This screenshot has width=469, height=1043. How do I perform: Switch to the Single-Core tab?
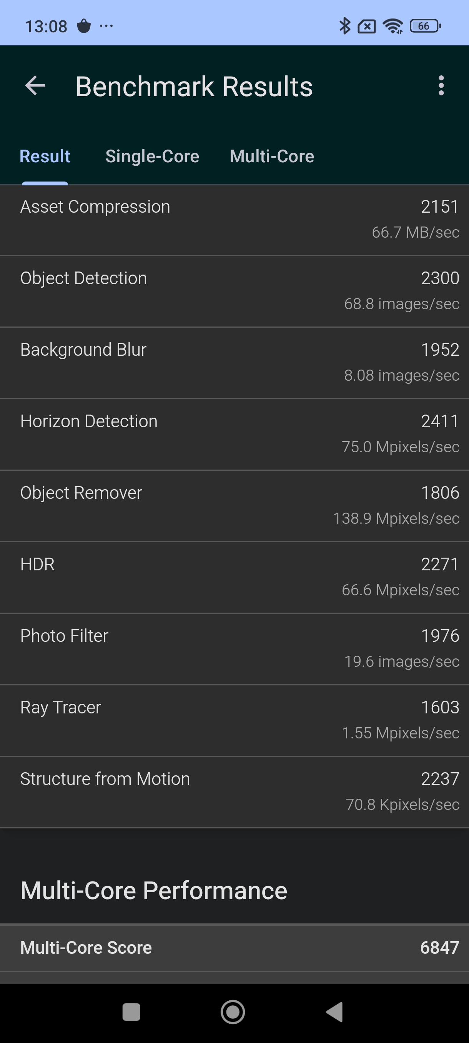152,156
